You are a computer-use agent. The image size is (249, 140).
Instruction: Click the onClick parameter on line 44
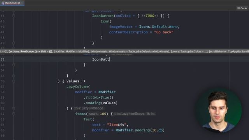coord(123,16)
